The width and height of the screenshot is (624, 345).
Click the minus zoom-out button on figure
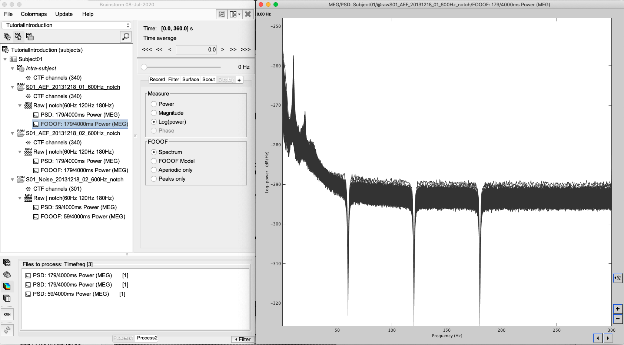pyautogui.click(x=617, y=319)
